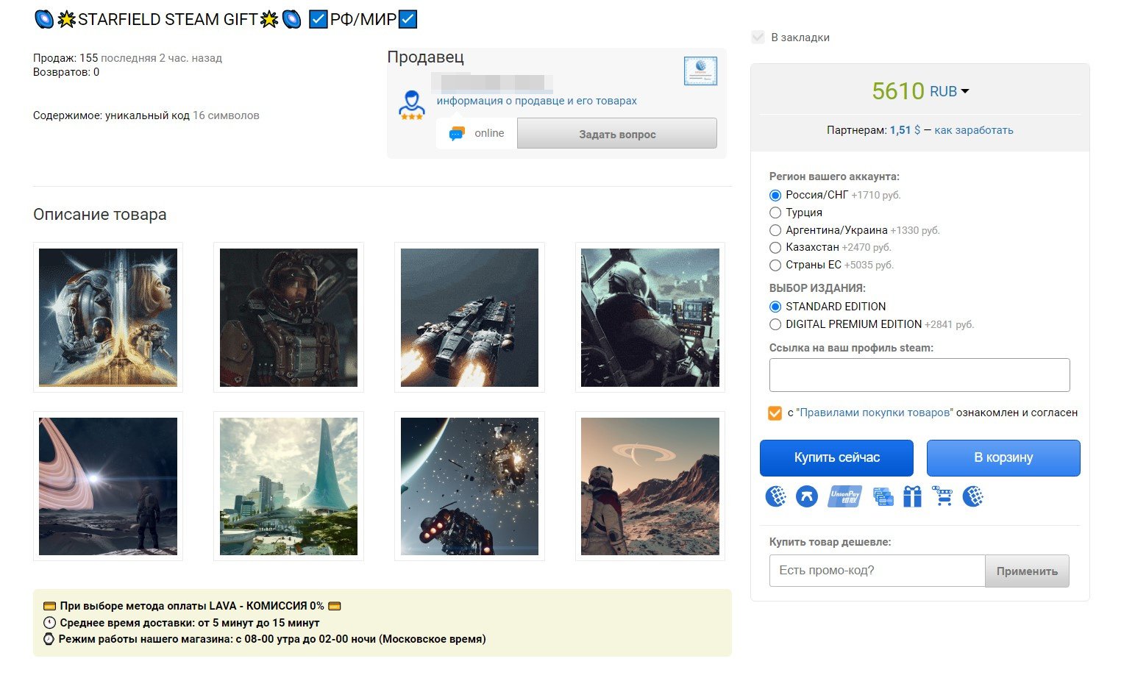The width and height of the screenshot is (1135, 678).
Task: Click the Среднее время доставки line
Action: pyautogui.click(x=181, y=623)
